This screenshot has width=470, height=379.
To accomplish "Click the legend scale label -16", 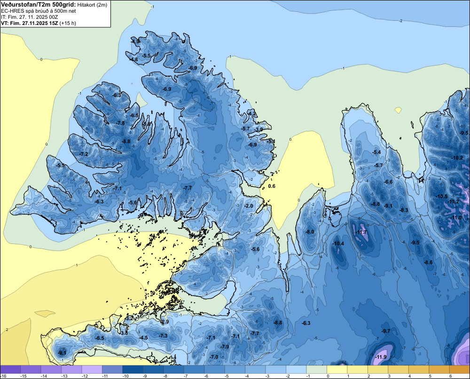I will tap(4, 376).
